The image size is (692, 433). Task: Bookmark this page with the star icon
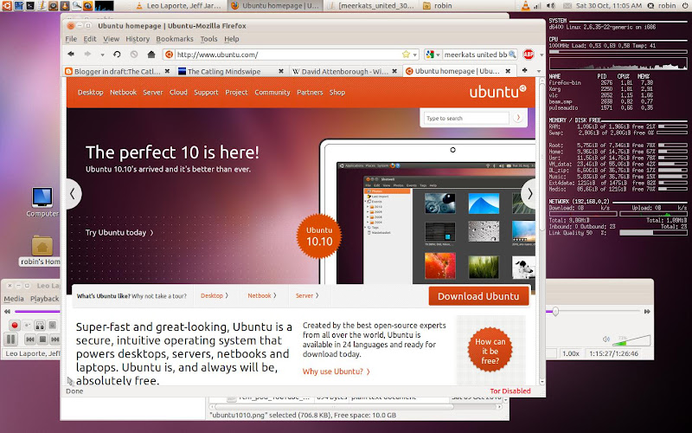406,55
